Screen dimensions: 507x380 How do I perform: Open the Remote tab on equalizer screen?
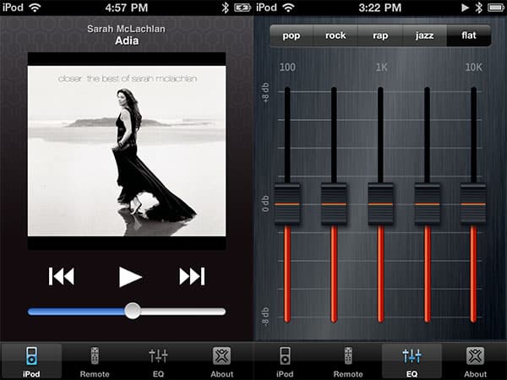(x=348, y=361)
